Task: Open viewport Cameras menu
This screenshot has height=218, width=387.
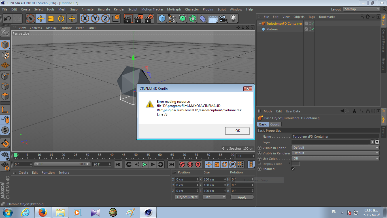Action: (x=36, y=28)
